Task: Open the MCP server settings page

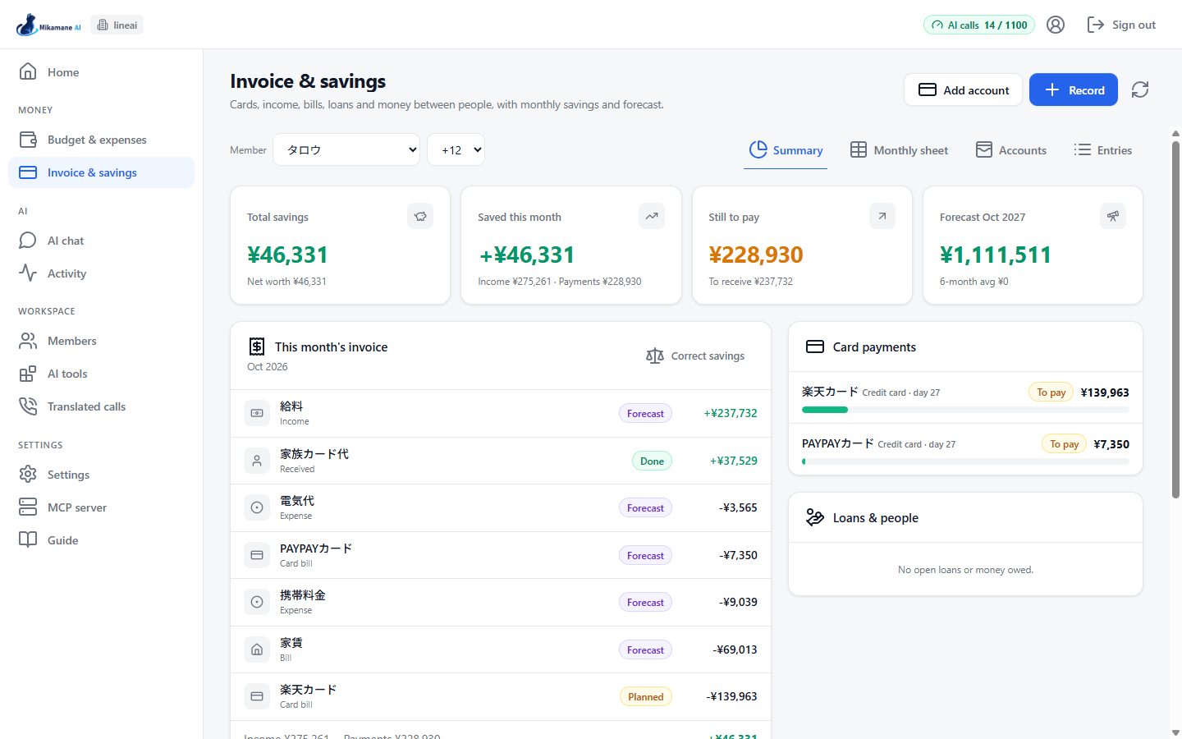Action: [101, 507]
